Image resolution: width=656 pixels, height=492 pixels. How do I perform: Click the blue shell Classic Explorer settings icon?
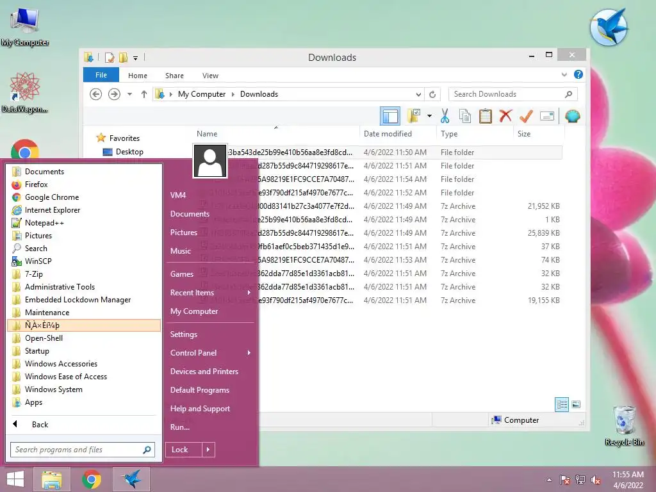(572, 116)
